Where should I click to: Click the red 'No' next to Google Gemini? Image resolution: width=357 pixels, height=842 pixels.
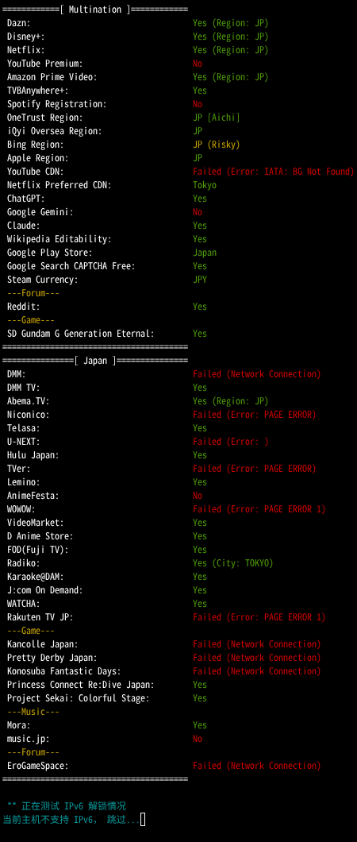coord(198,212)
